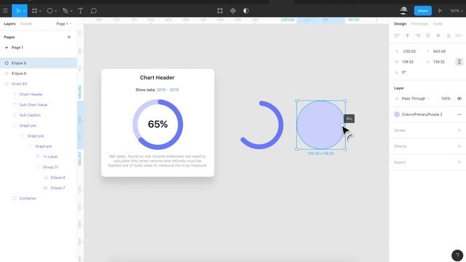Toggle layer visibility eye icon
The height and width of the screenshot is (262, 466).
(459, 99)
